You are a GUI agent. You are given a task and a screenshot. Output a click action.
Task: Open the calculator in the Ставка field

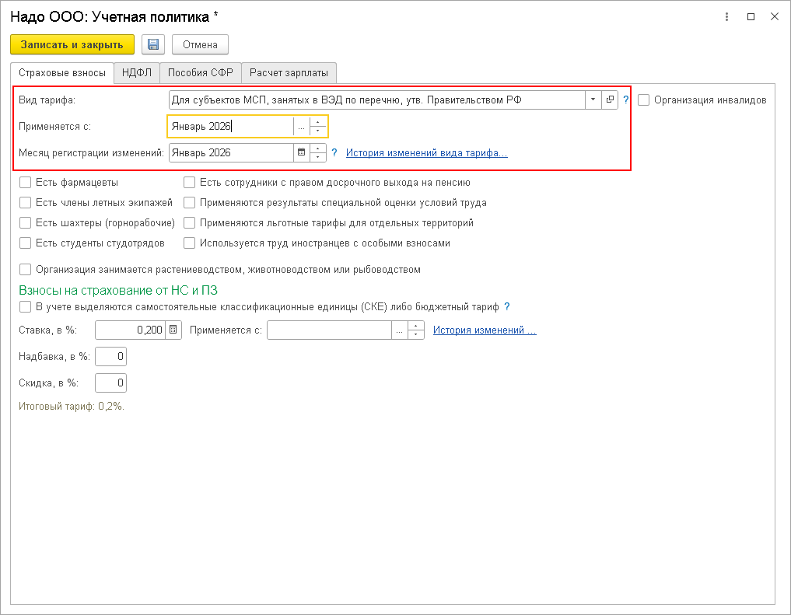pyautogui.click(x=173, y=330)
